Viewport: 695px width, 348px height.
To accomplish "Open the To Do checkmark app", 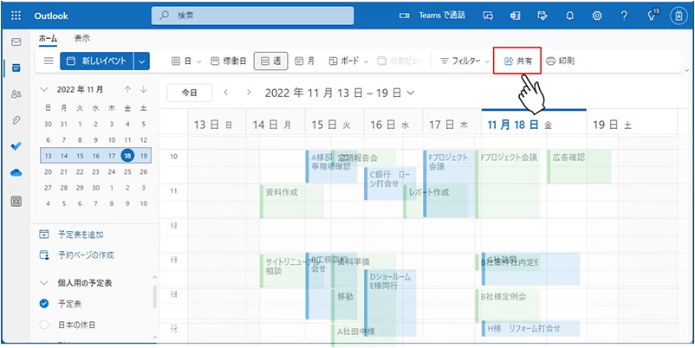I will pos(16,145).
